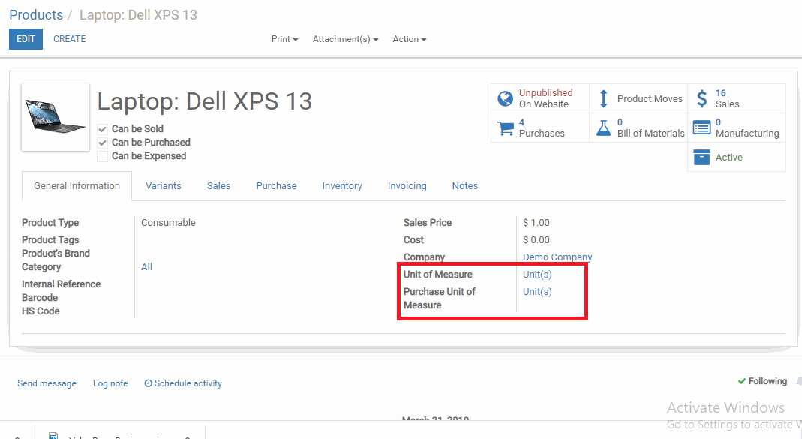
Task: Click the globe icon for website publishing
Action: 506,98
